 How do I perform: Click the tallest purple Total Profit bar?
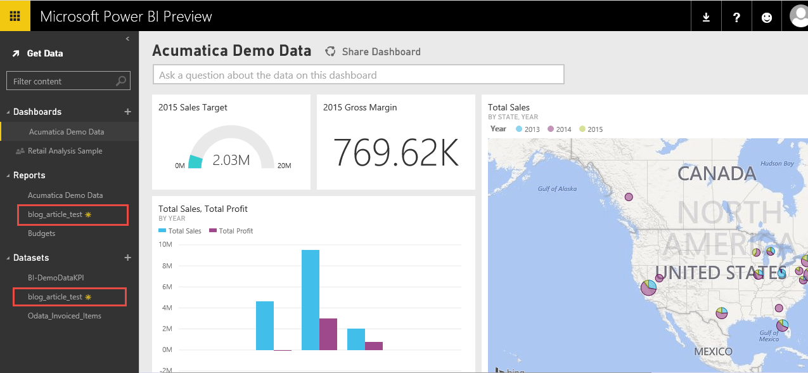(x=328, y=334)
